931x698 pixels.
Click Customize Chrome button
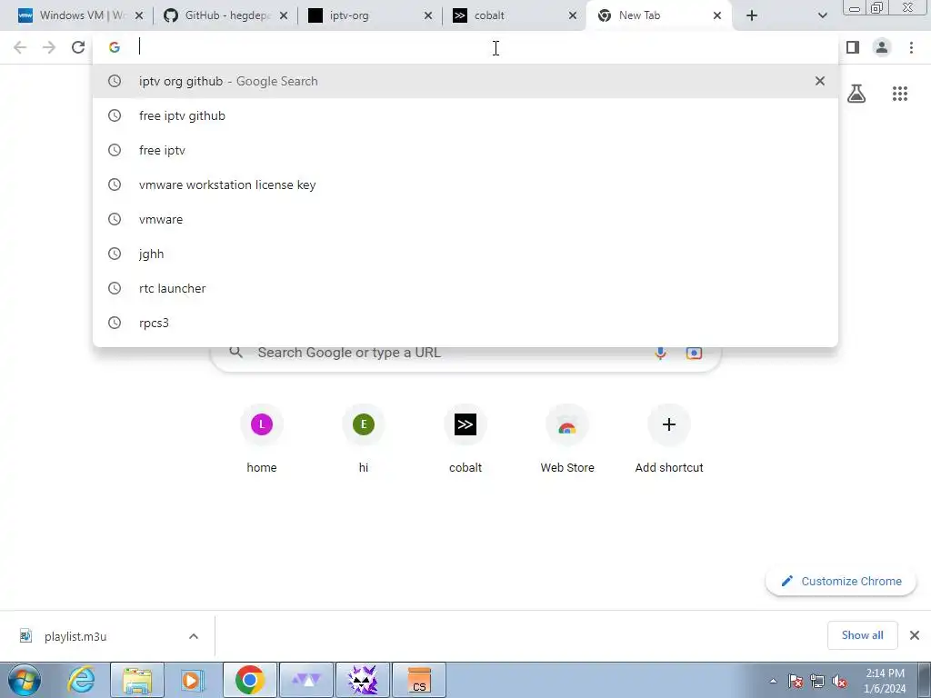point(841,581)
